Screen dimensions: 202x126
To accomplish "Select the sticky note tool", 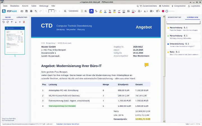I will tap(114, 11).
